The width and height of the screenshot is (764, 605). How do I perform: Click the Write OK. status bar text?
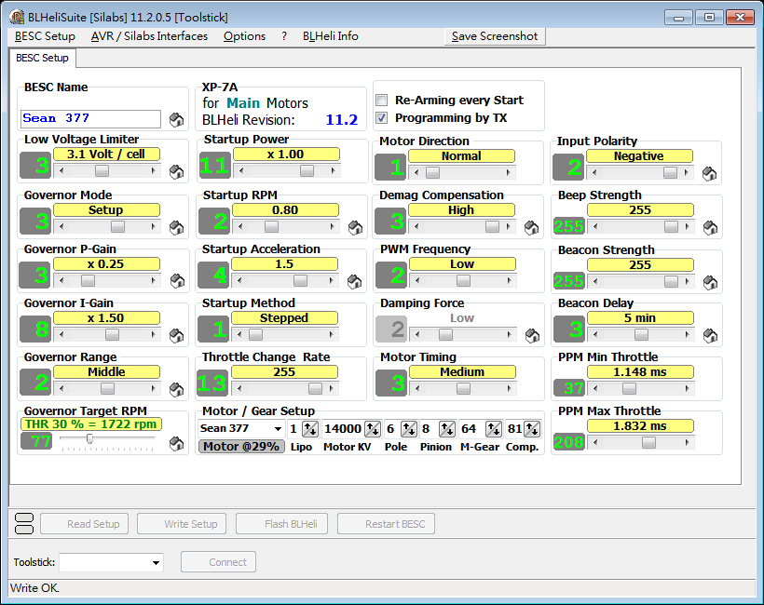tap(34, 588)
